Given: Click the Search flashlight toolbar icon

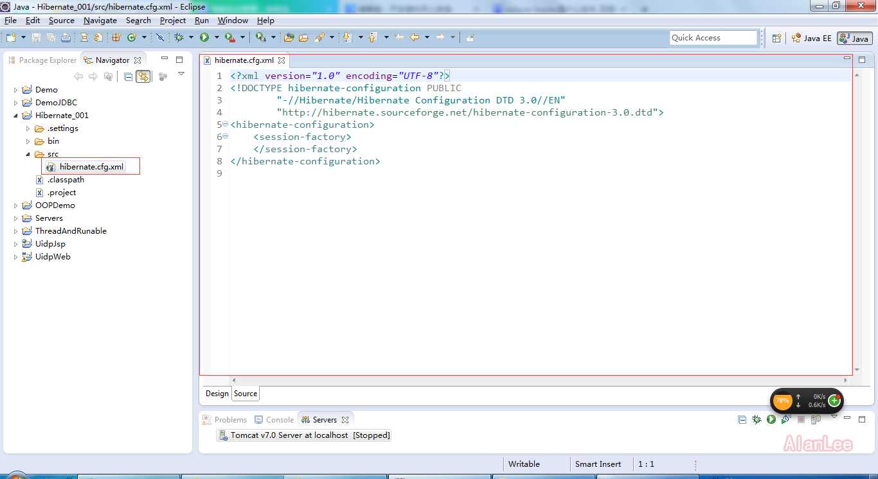Looking at the screenshot, I should coord(319,37).
